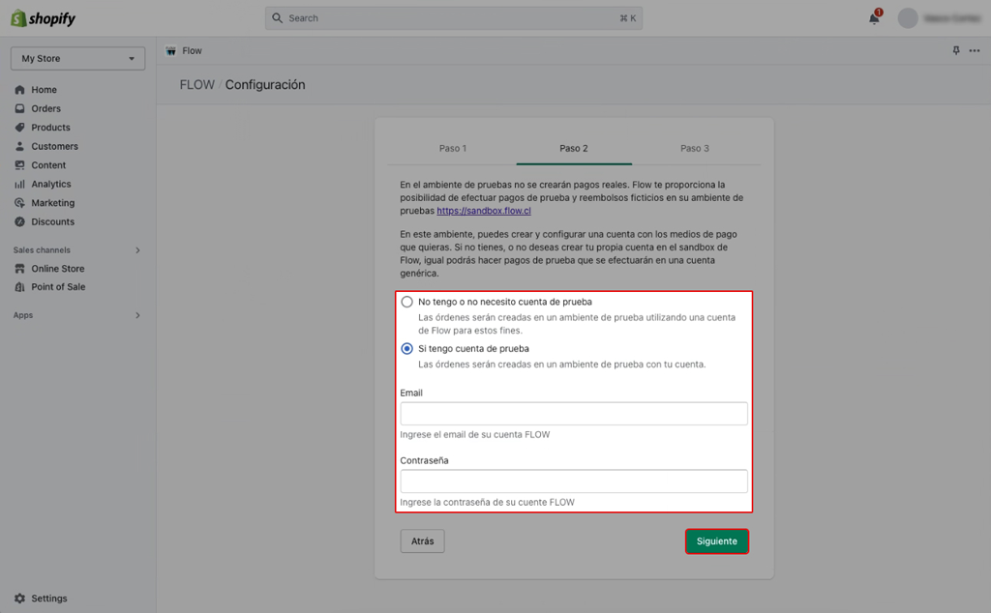The width and height of the screenshot is (991, 613).
Task: Open Settings in the sidebar
Action: pos(49,598)
